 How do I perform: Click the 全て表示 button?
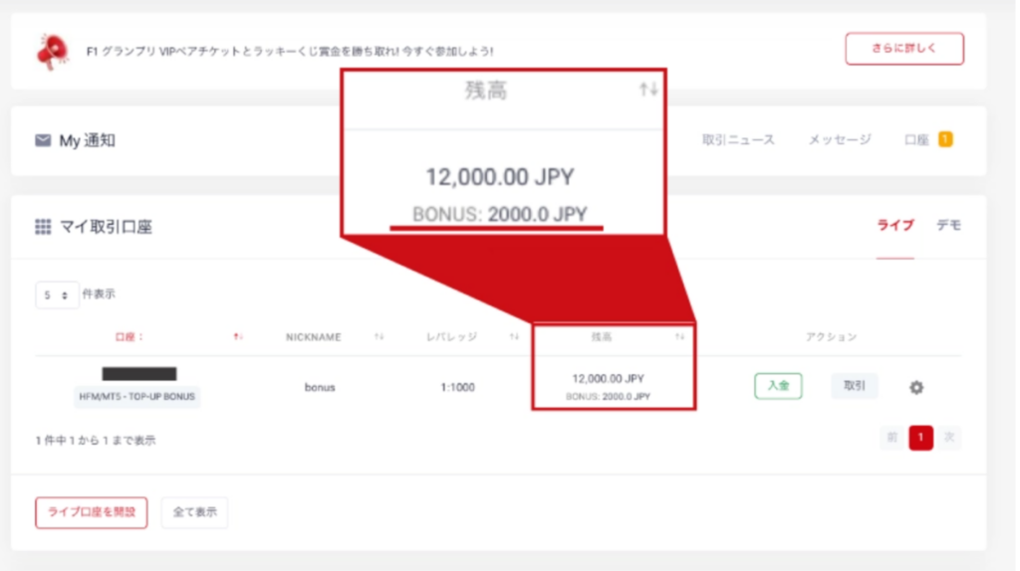(x=194, y=512)
